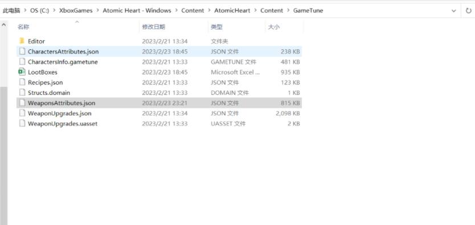Expand the chevron after XboxGames in path
This screenshot has width=475, height=225.
[x=97, y=10]
